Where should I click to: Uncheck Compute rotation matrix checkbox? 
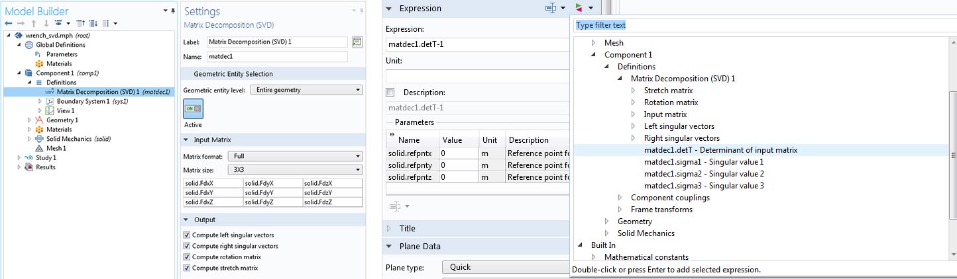(x=187, y=257)
